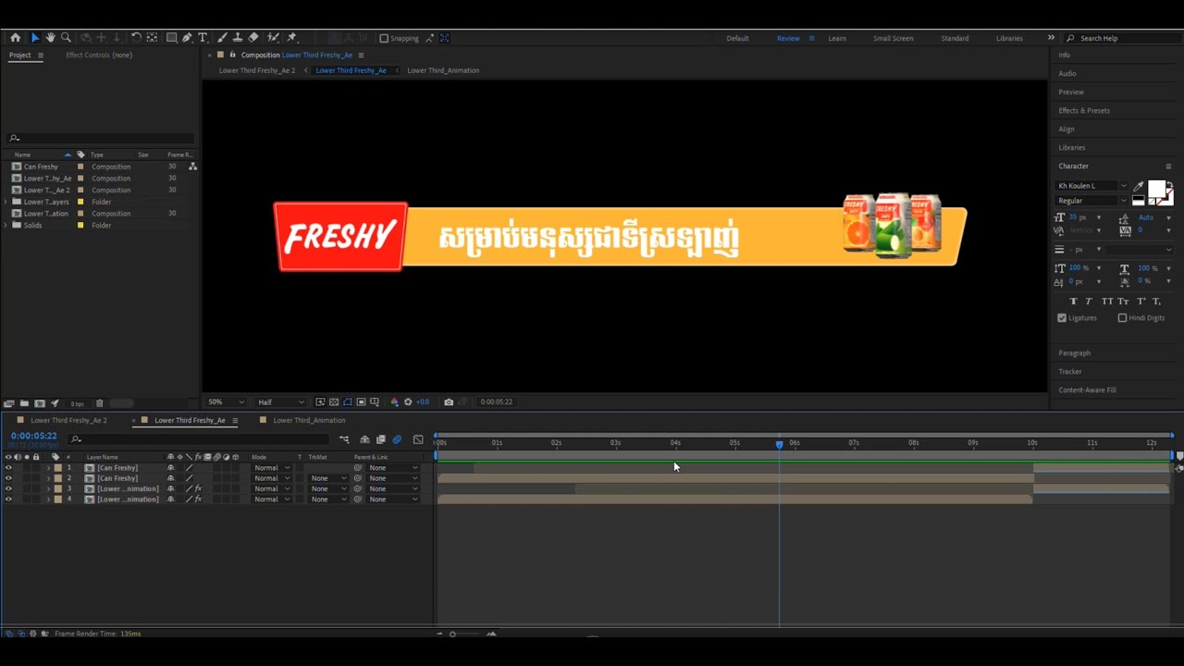Screen dimensions: 1184x666
Task: Select the Zoom magnifier tool
Action: pyautogui.click(x=66, y=38)
